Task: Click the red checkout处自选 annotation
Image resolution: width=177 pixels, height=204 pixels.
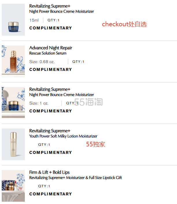Action: pyautogui.click(x=124, y=24)
